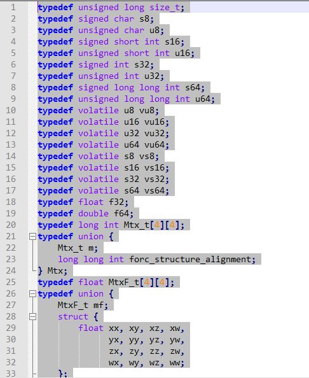Click line number 1 in the margin
The width and height of the screenshot is (309, 378).
click(x=13, y=7)
